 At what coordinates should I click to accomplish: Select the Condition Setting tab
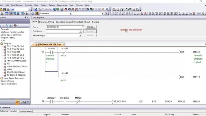coord(25,111)
